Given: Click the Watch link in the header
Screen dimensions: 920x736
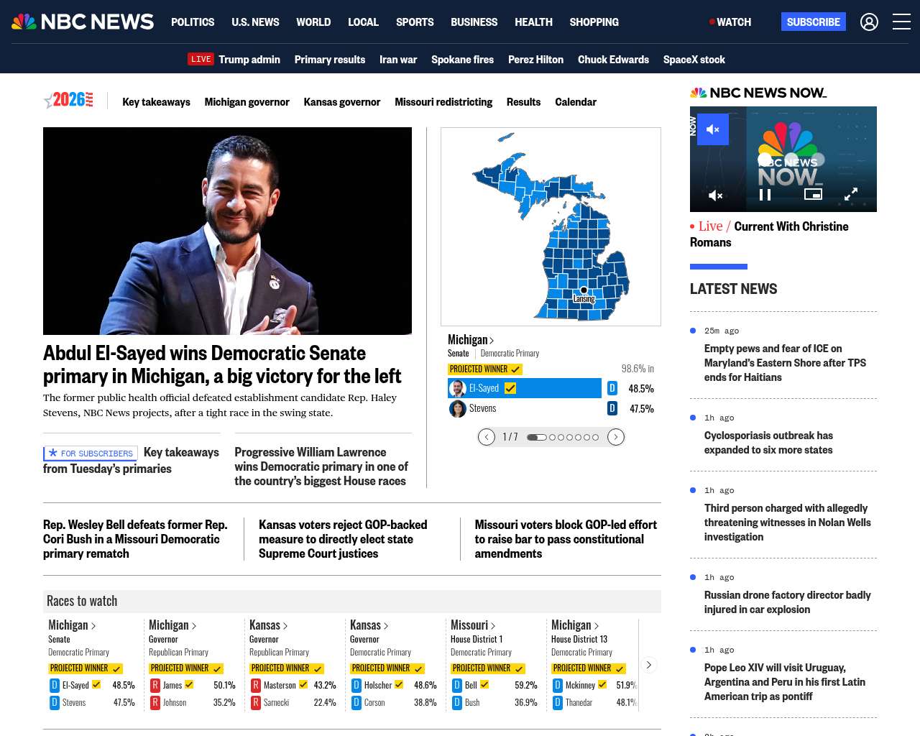Looking at the screenshot, I should point(730,22).
